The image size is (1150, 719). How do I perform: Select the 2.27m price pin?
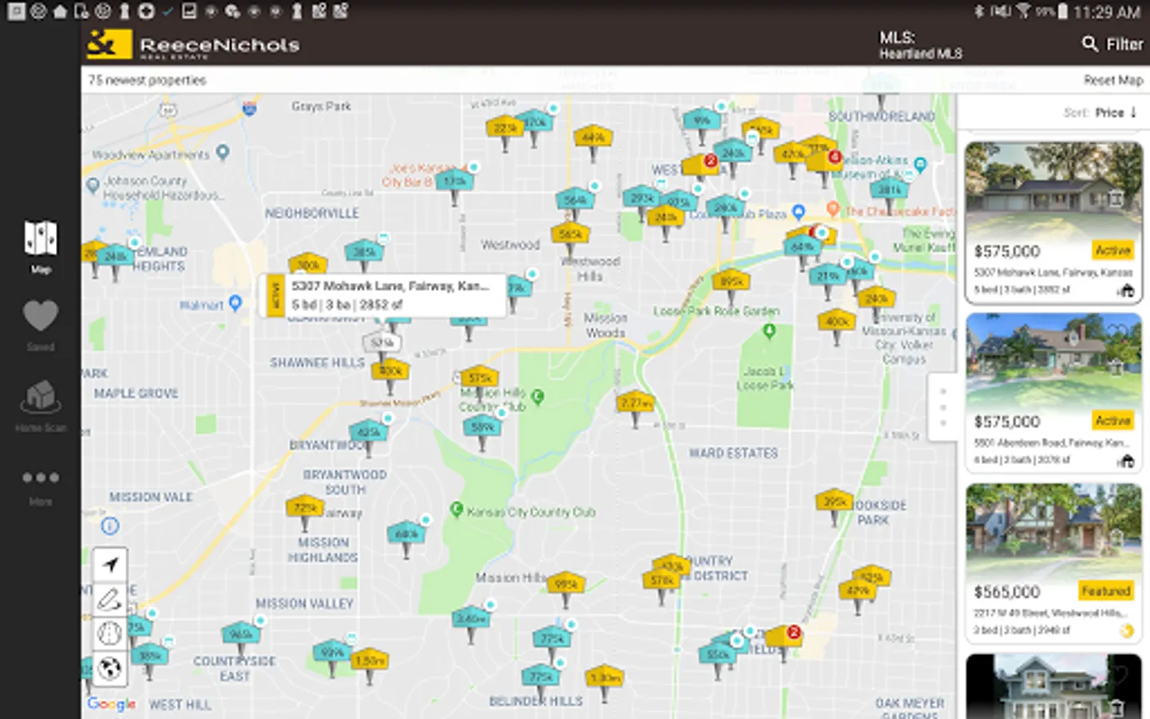[x=635, y=407]
